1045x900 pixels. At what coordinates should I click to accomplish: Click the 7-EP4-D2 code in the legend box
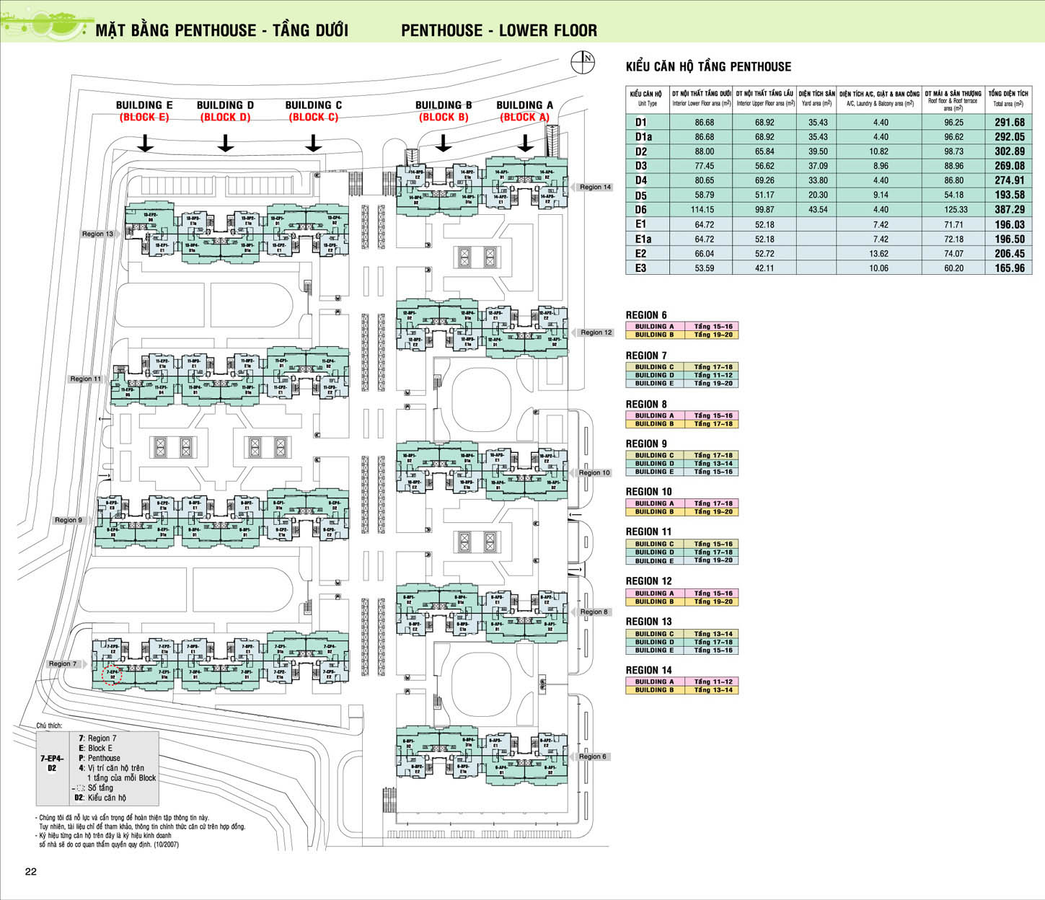tap(52, 764)
